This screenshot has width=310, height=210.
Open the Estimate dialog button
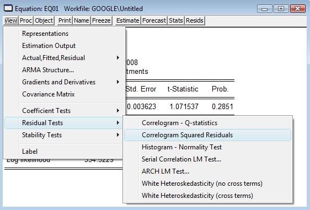(128, 20)
